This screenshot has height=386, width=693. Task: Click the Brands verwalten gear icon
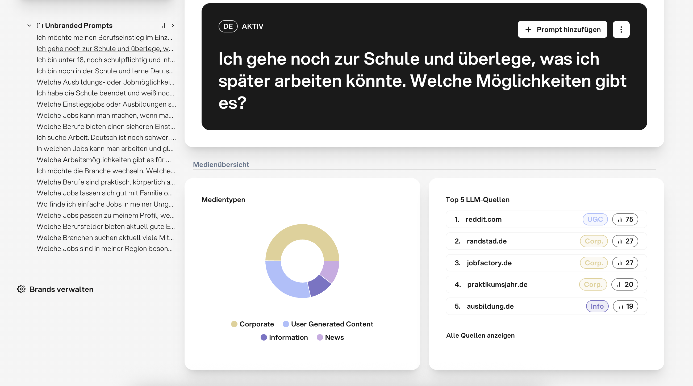[21, 289]
